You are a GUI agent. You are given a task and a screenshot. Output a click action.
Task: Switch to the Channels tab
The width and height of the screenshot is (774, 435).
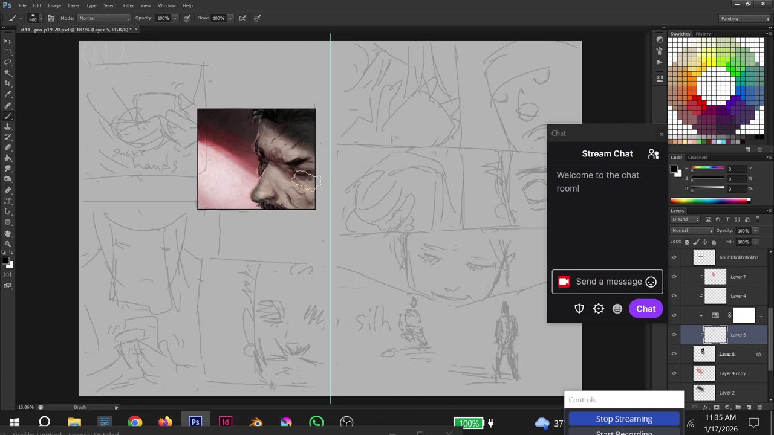tap(698, 158)
